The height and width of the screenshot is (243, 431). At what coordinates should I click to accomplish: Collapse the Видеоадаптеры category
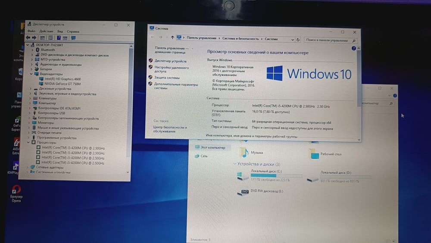pos(31,74)
